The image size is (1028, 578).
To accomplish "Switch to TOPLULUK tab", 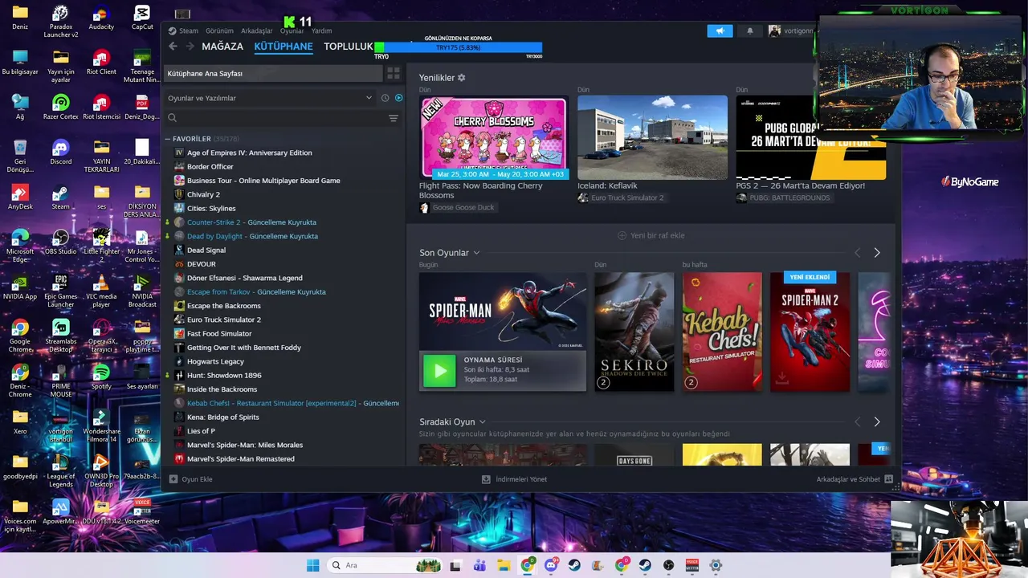I will [349, 47].
